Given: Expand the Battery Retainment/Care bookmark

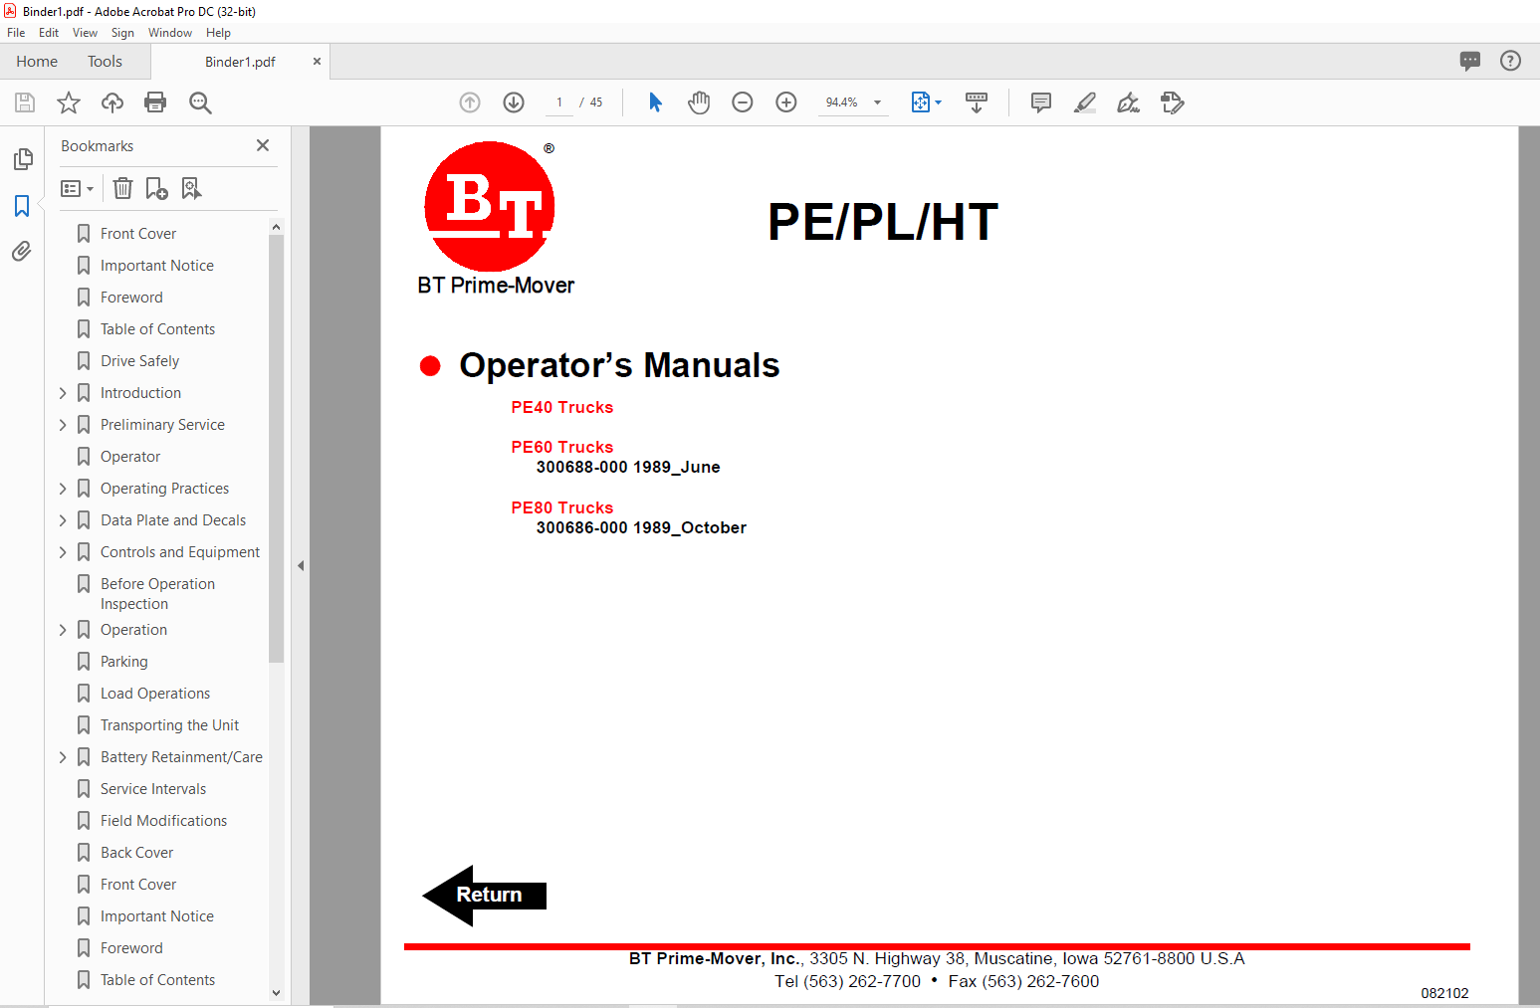Looking at the screenshot, I should (63, 757).
